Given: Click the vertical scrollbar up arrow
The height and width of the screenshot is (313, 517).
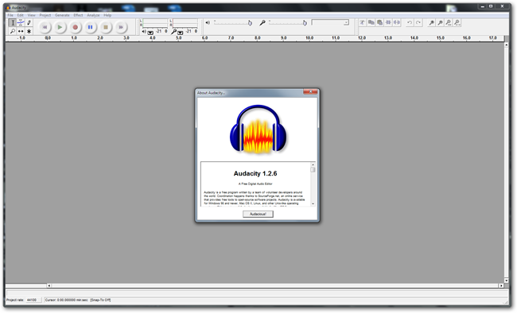Looking at the screenshot, I should click(x=507, y=44).
